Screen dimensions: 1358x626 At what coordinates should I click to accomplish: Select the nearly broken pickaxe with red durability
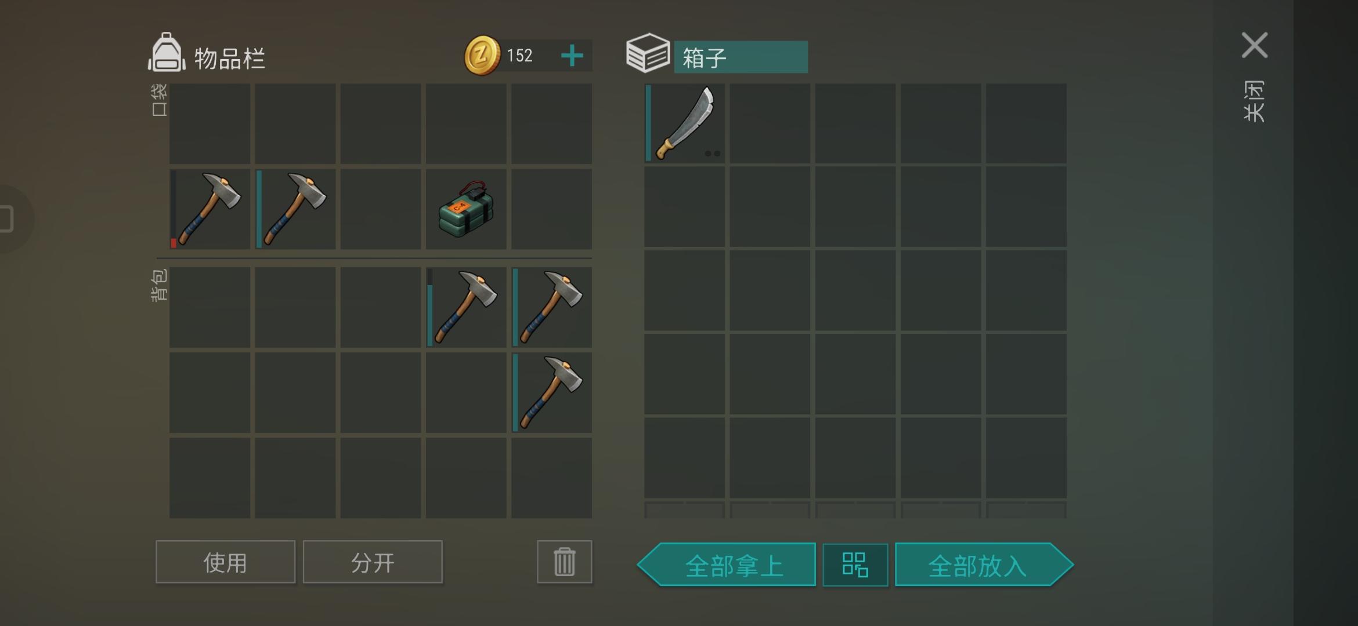click(x=210, y=209)
